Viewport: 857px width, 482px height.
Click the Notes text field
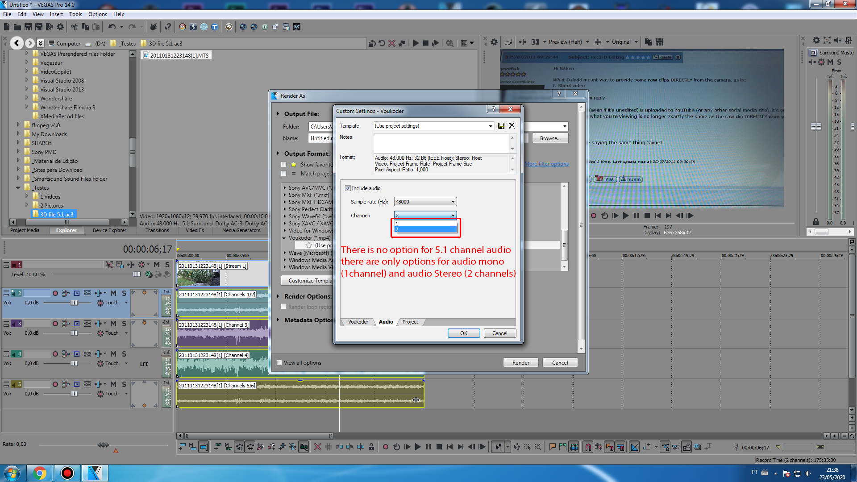point(441,143)
